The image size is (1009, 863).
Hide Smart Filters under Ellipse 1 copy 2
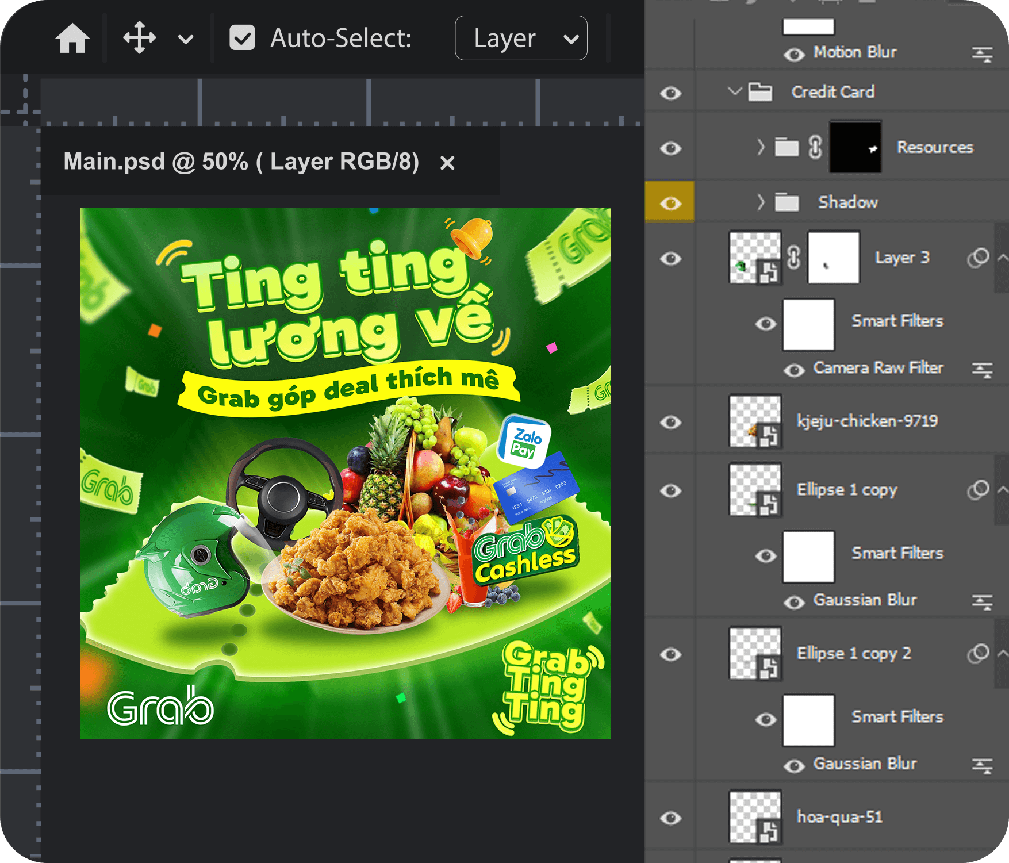pos(765,720)
